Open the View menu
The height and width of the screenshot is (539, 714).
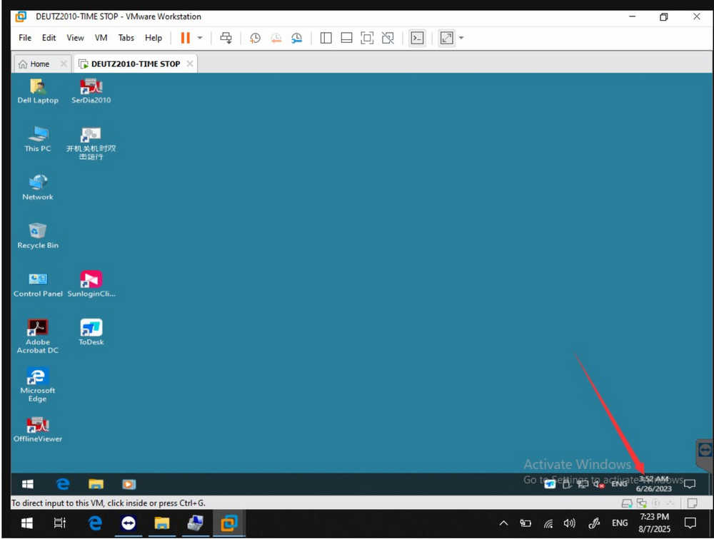pos(75,38)
